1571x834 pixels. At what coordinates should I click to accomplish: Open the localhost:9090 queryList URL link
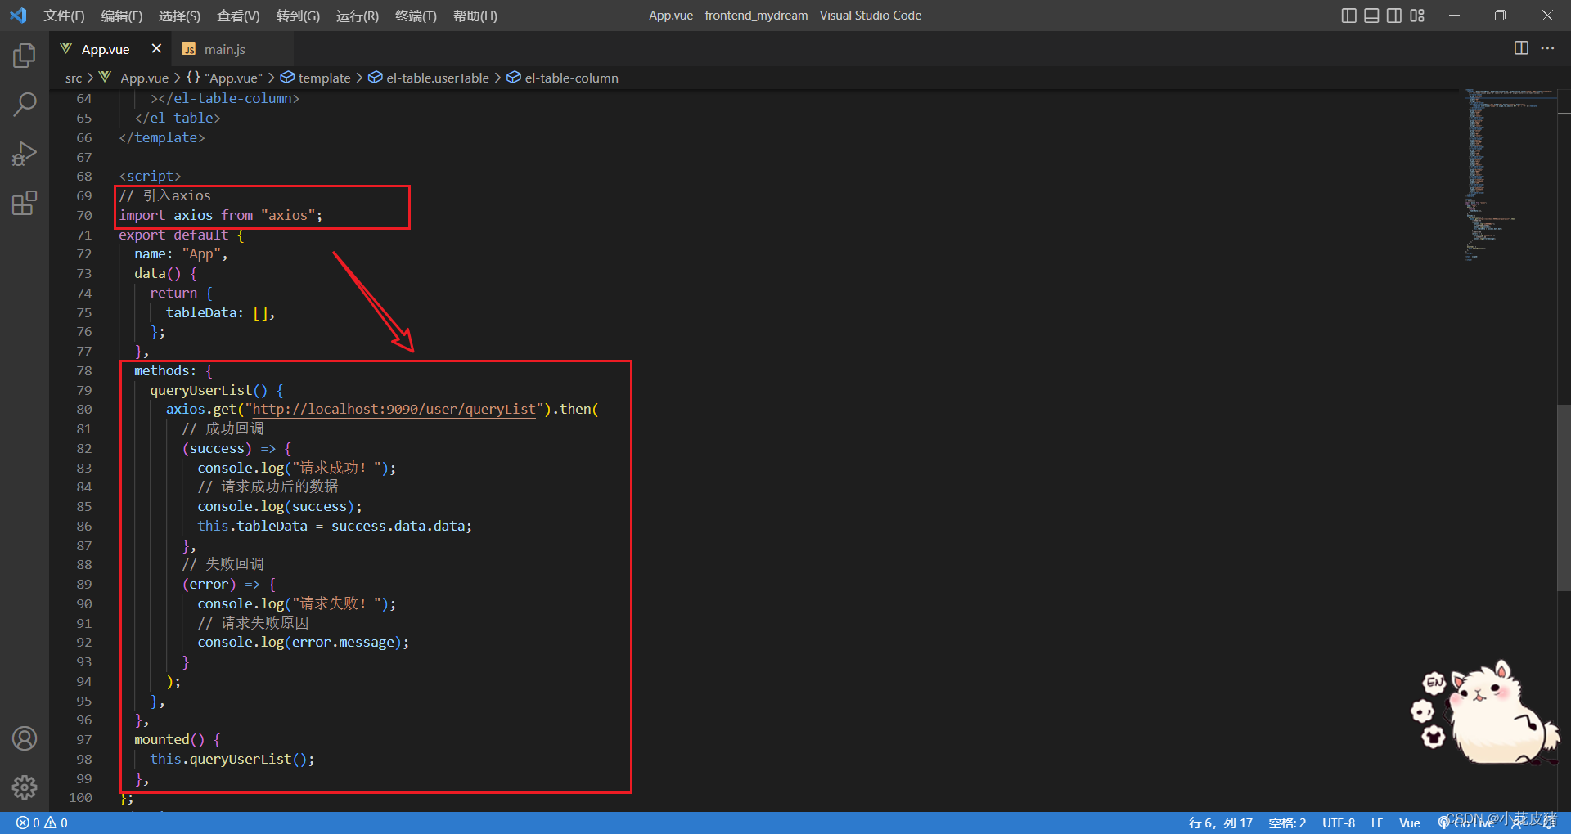pyautogui.click(x=394, y=409)
